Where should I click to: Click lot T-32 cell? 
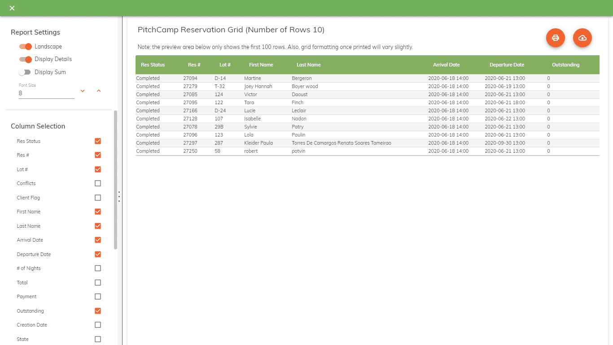click(x=220, y=86)
